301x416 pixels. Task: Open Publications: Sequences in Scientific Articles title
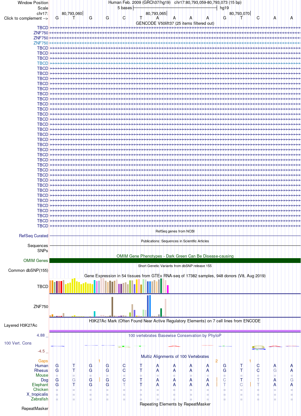pyautogui.click(x=175, y=241)
